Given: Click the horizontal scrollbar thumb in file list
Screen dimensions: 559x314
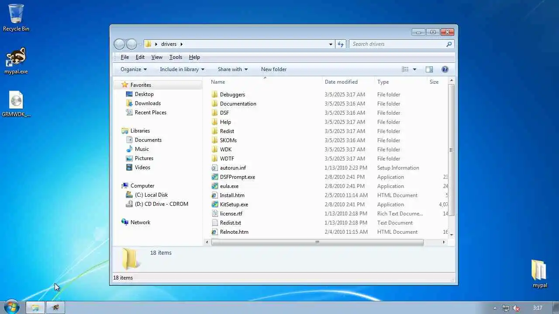Looking at the screenshot, I should [x=317, y=242].
